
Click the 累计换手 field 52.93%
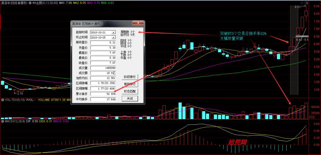(103, 94)
